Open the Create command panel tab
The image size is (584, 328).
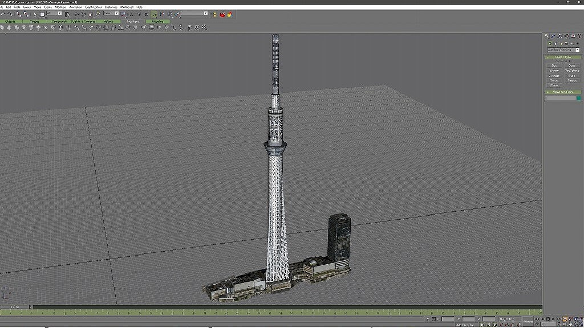point(546,36)
